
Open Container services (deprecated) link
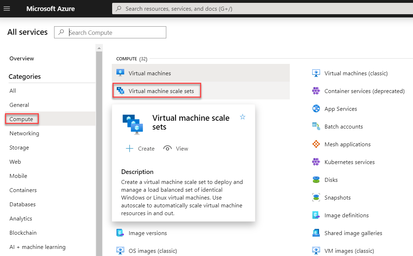[365, 91]
